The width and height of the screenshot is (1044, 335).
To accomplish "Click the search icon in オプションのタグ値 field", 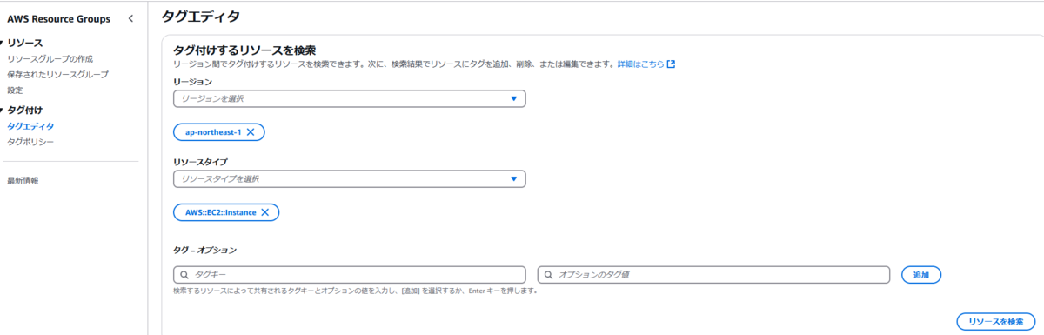I will (x=549, y=275).
